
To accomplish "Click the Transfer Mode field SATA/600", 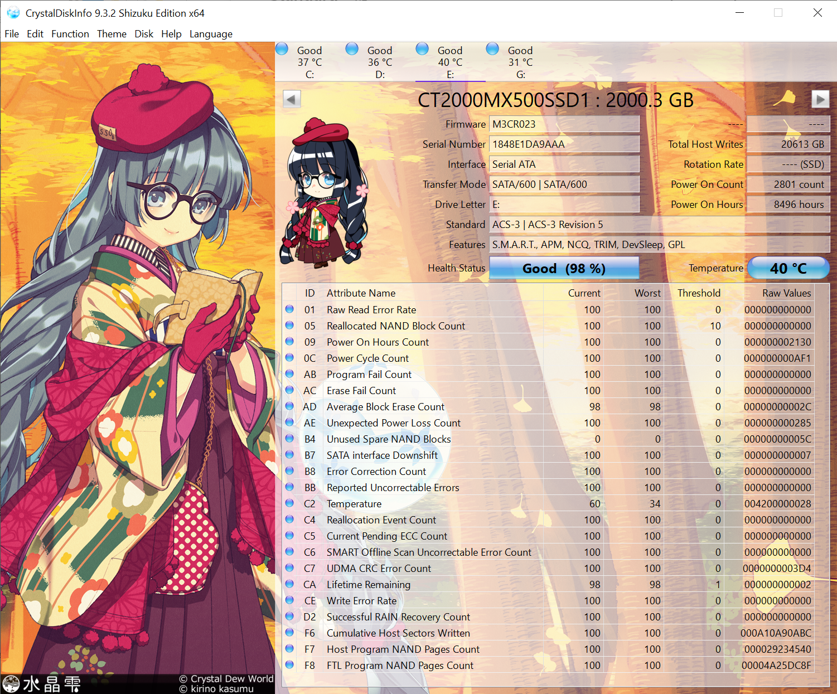I will click(x=564, y=185).
